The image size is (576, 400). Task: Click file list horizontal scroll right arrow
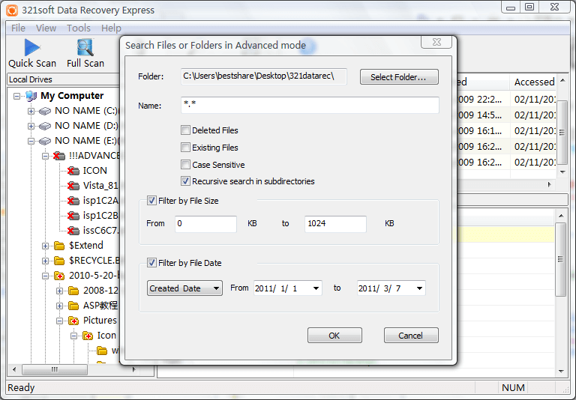click(x=550, y=184)
